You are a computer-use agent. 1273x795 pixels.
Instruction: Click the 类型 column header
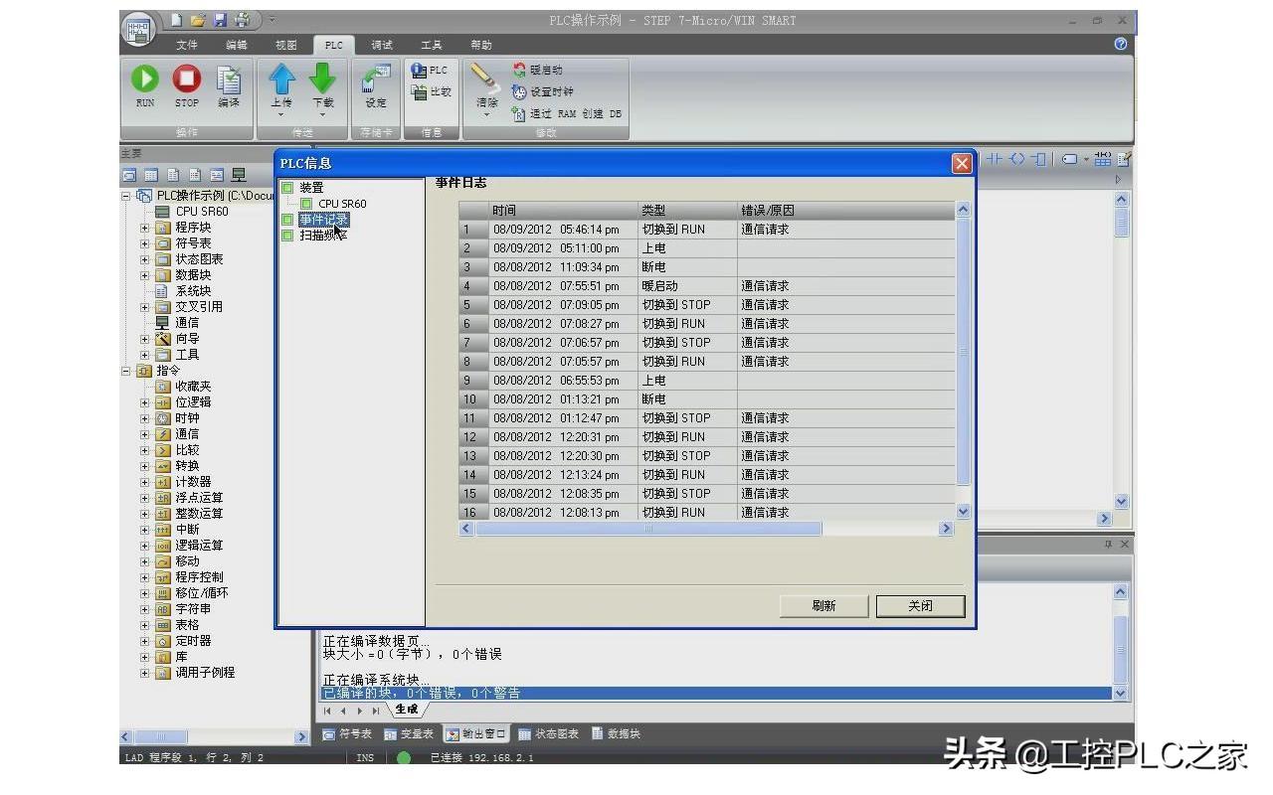tap(687, 211)
